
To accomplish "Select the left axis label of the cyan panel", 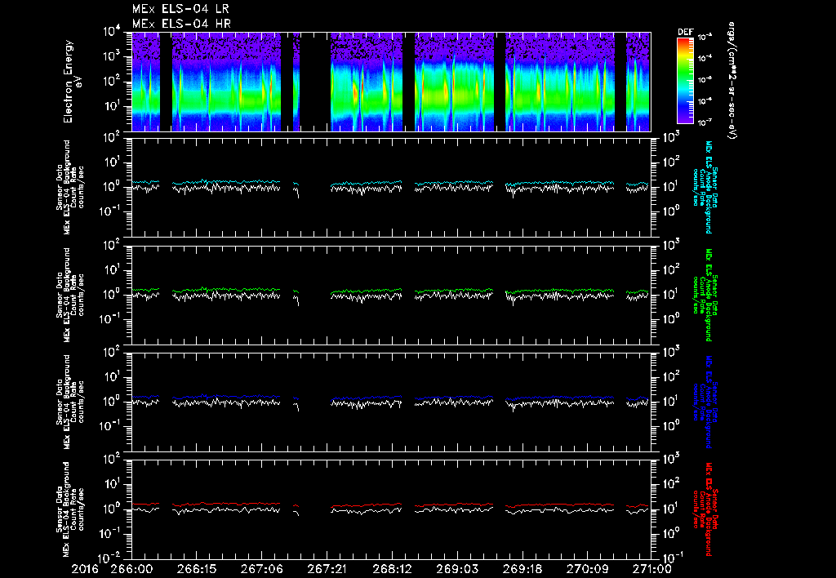I will (x=70, y=187).
